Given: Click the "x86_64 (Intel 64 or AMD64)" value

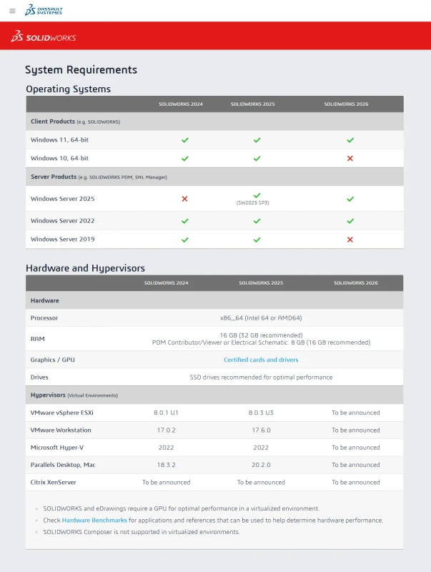Looking at the screenshot, I should [x=261, y=317].
